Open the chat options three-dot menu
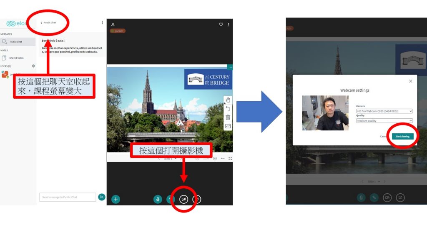 click(x=103, y=23)
